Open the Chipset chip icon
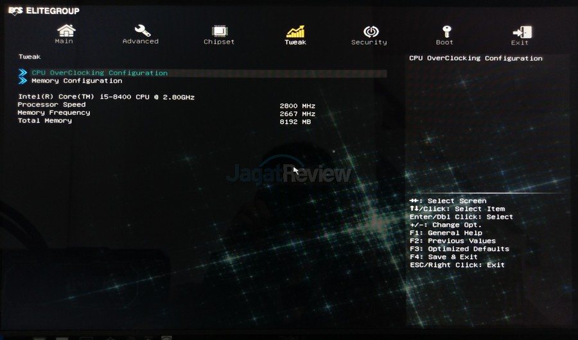 point(219,31)
